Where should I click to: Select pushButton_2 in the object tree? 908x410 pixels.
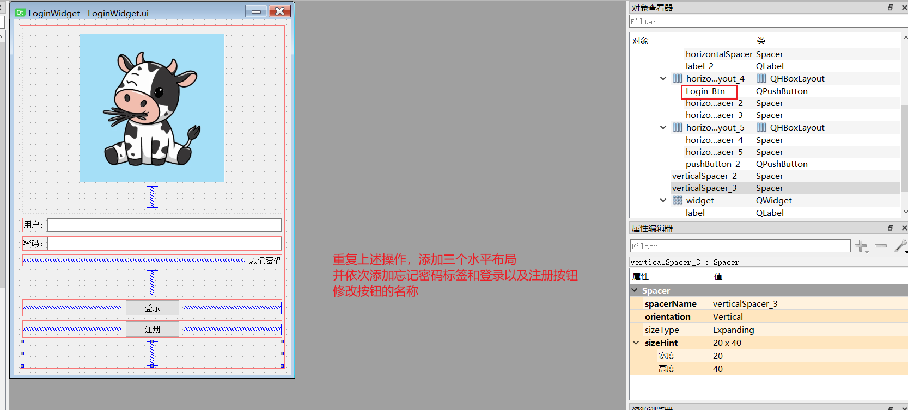point(713,164)
